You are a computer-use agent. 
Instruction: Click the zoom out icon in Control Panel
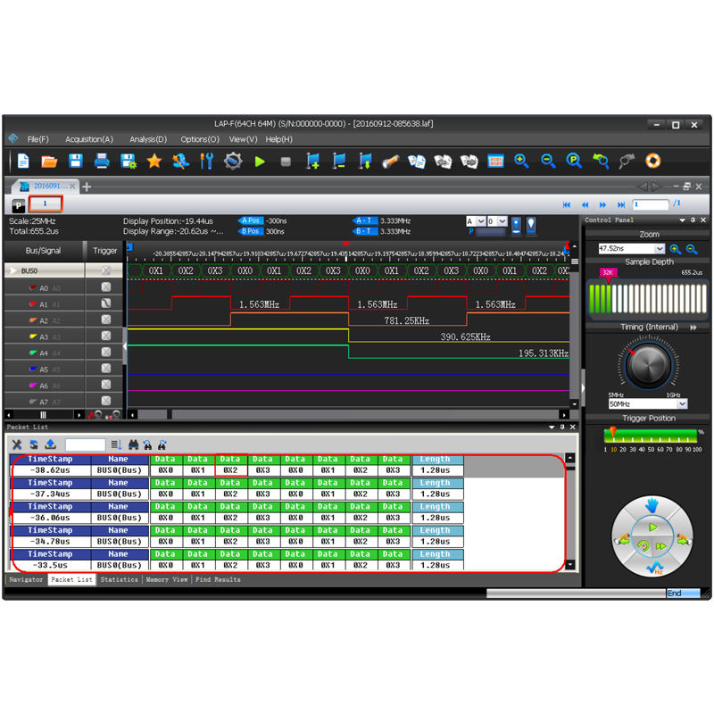tap(692, 249)
